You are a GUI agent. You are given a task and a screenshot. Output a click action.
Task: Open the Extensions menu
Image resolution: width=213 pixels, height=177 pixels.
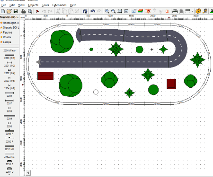click(x=59, y=5)
